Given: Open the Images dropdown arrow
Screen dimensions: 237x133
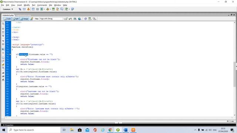Looking at the screenshot, I should click(44, 9).
